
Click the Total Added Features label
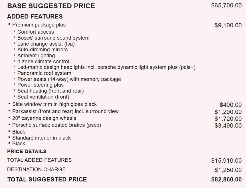click(x=39, y=160)
